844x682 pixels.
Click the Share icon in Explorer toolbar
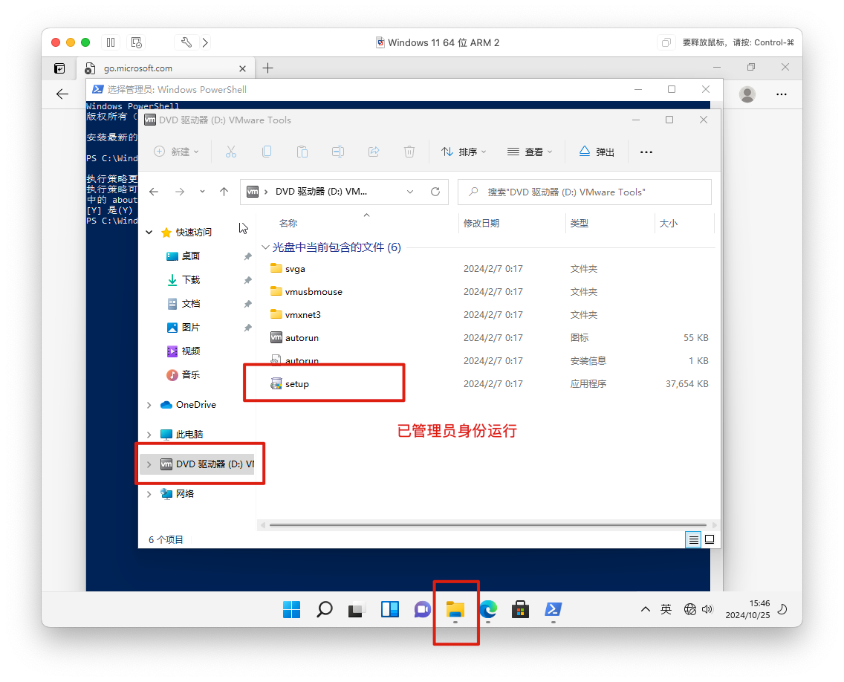click(x=374, y=152)
